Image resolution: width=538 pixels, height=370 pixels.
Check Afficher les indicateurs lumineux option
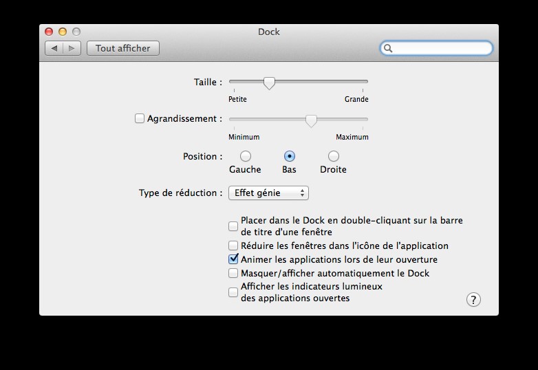[x=233, y=292]
